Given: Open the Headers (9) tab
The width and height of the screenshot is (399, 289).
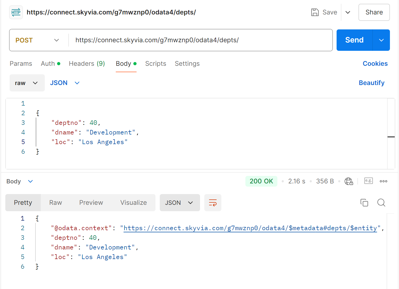Looking at the screenshot, I should (87, 64).
